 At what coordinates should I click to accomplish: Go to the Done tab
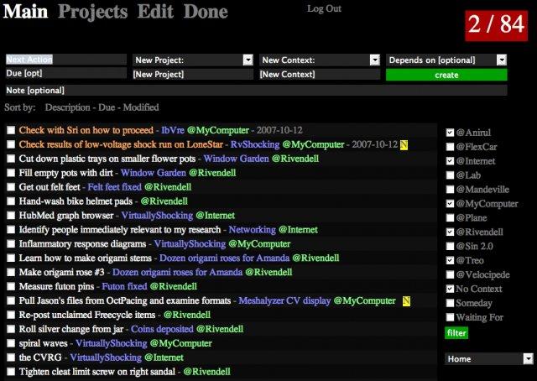206,13
